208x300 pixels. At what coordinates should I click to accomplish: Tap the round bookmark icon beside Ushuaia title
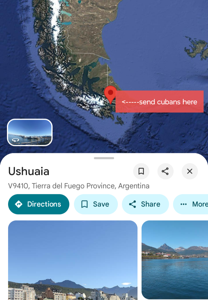pyautogui.click(x=141, y=171)
